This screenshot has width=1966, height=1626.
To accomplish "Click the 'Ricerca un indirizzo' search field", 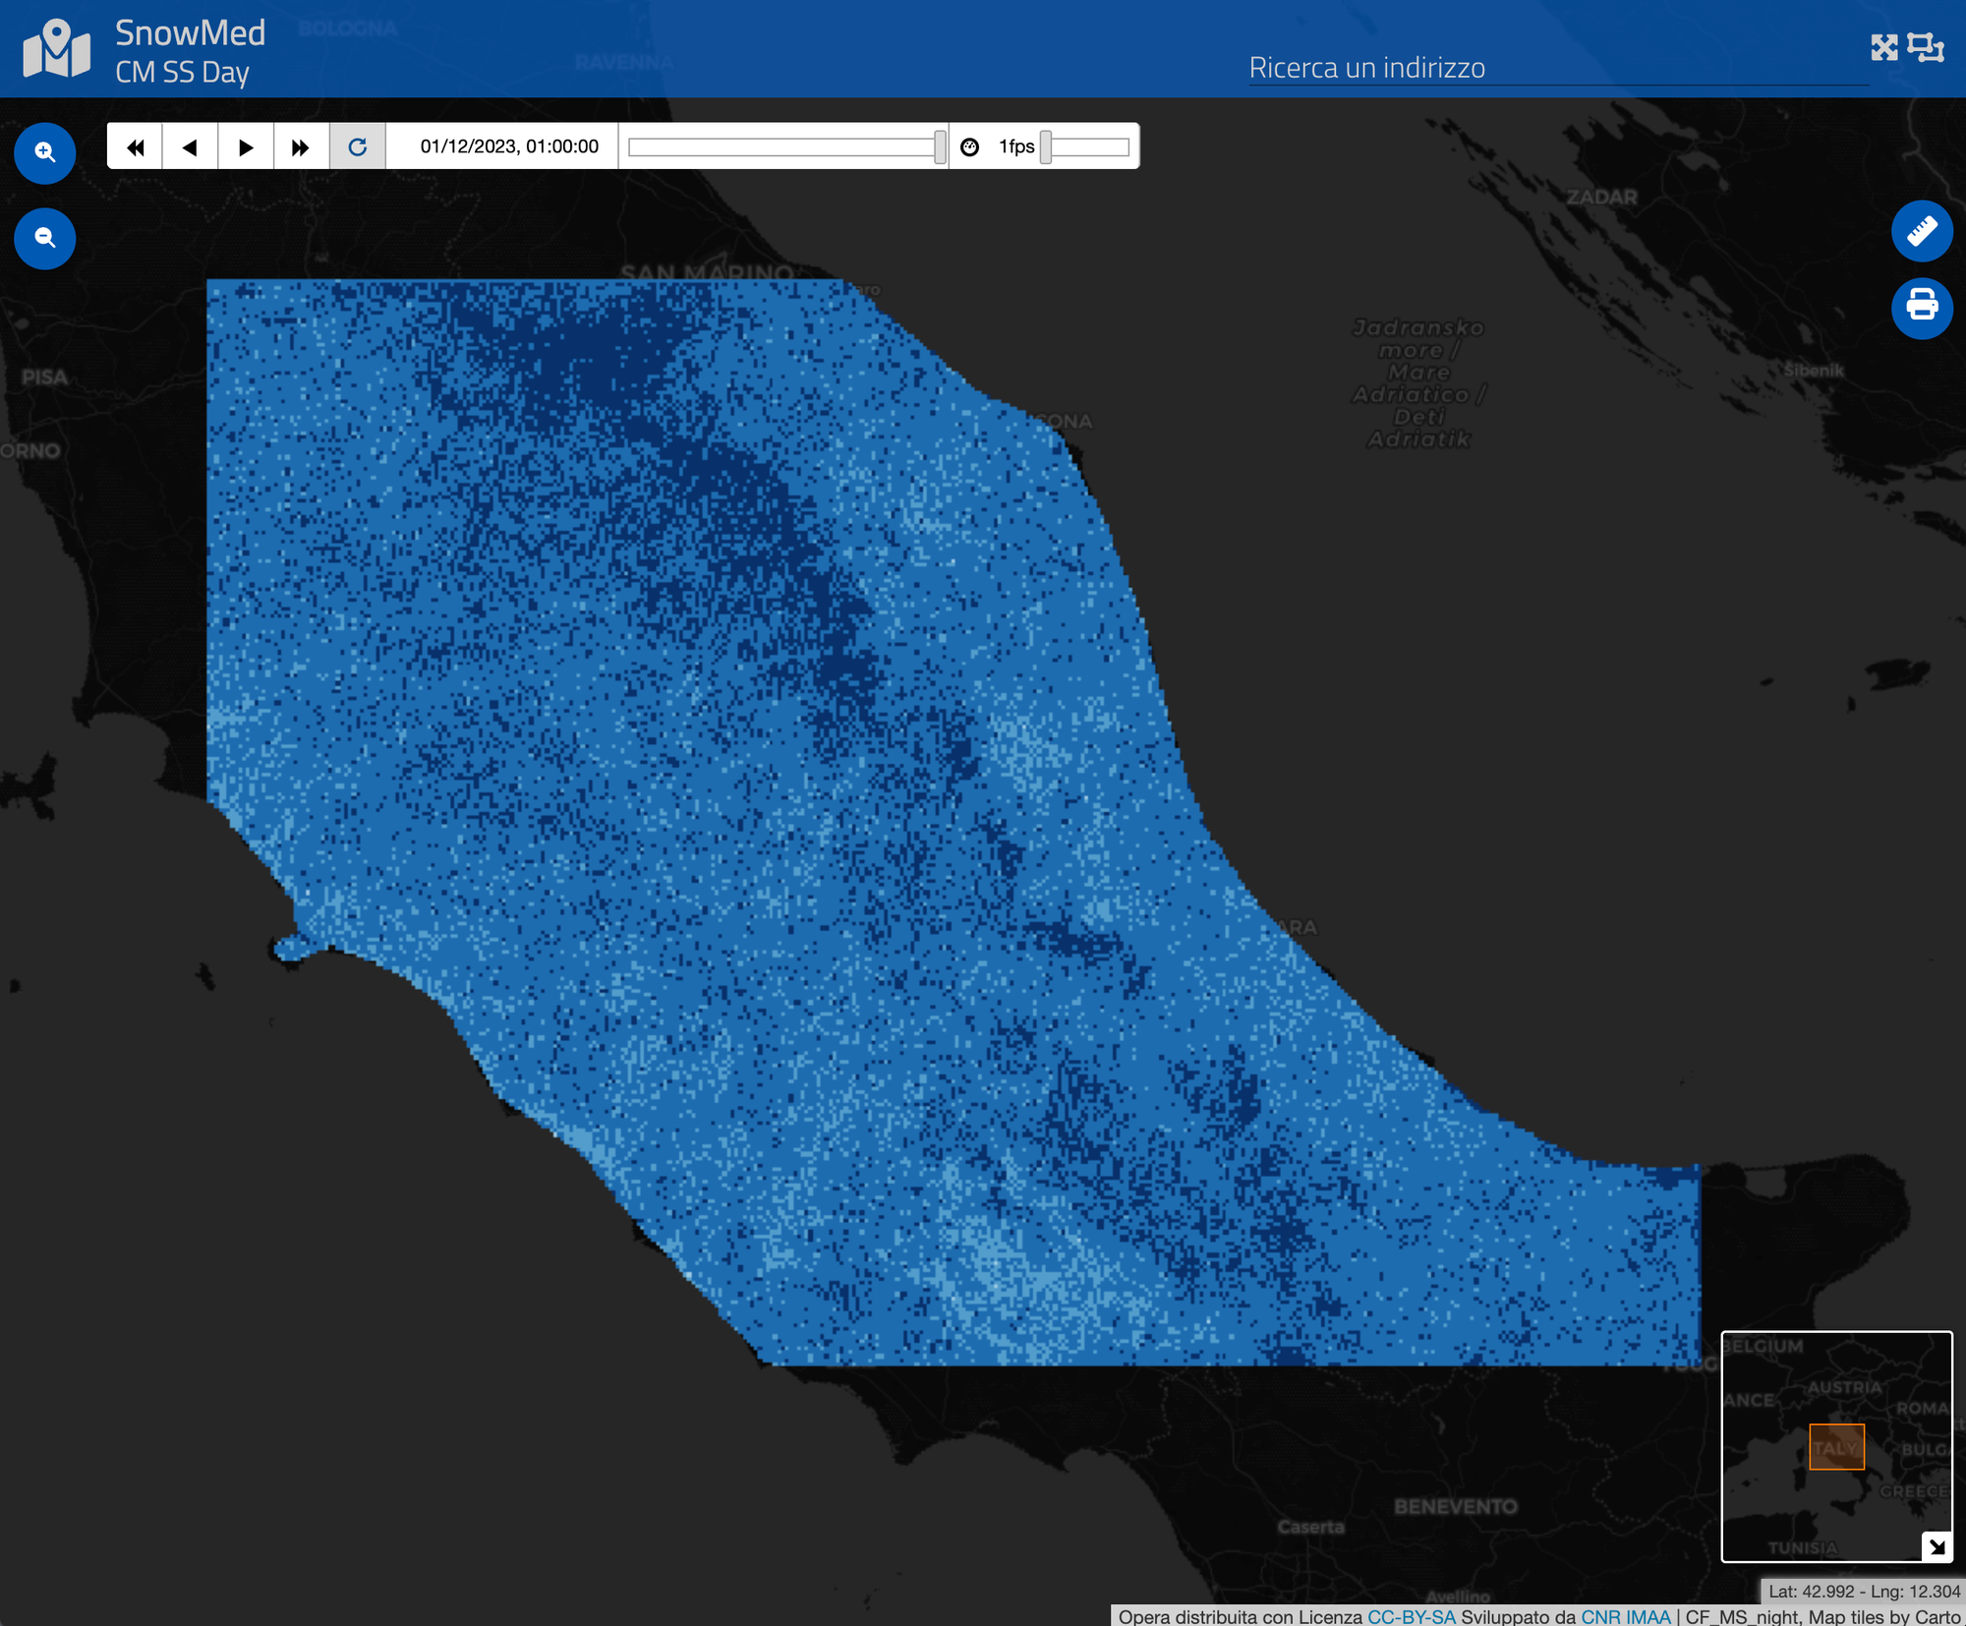I will 1558,68.
